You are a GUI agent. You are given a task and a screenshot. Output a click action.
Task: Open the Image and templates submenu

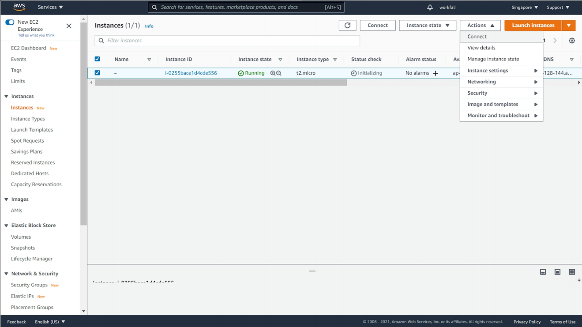point(501,104)
